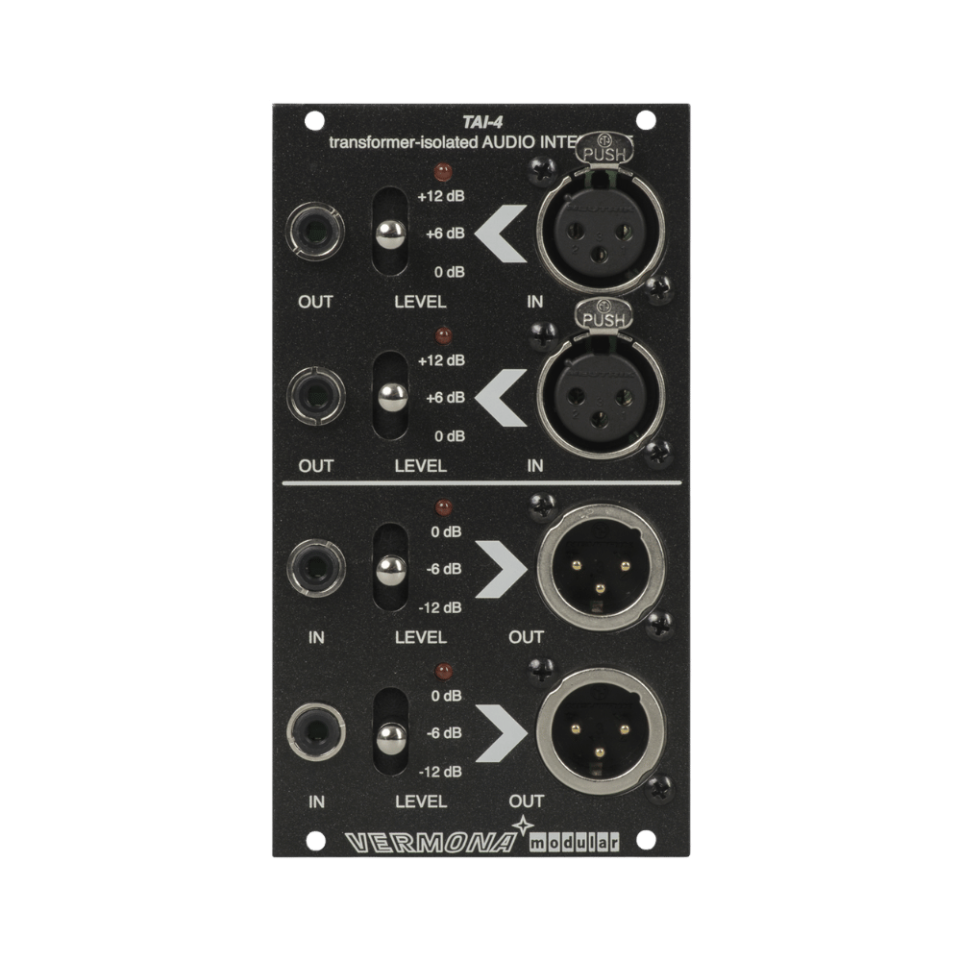Click the 'LEVEL' label under the topmost switch
Viewport: 961px width, 961px height.
[x=421, y=302]
